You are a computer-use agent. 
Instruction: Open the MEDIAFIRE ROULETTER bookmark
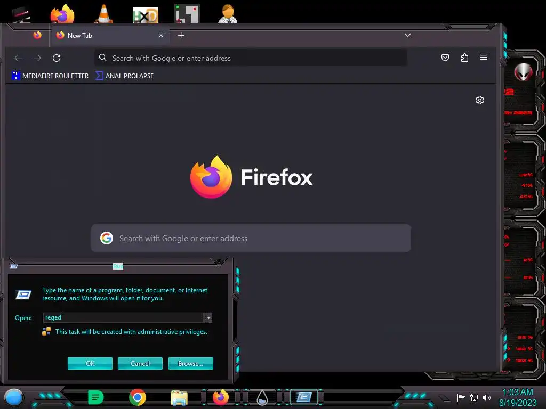[x=50, y=76]
